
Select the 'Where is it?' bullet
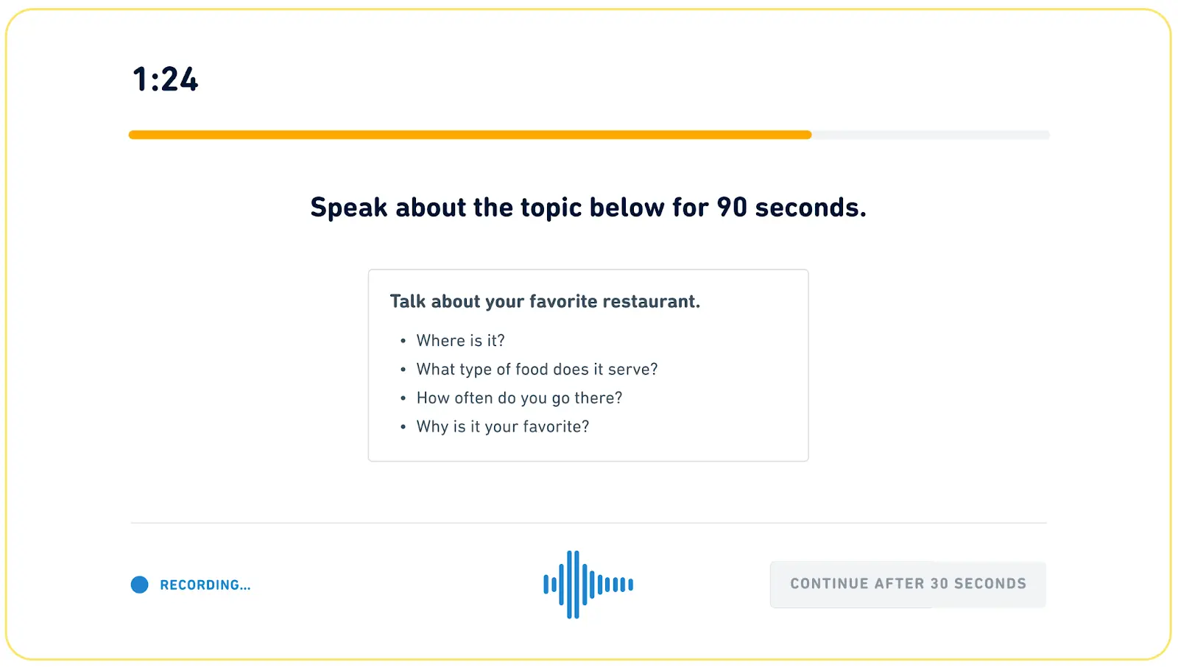point(461,341)
